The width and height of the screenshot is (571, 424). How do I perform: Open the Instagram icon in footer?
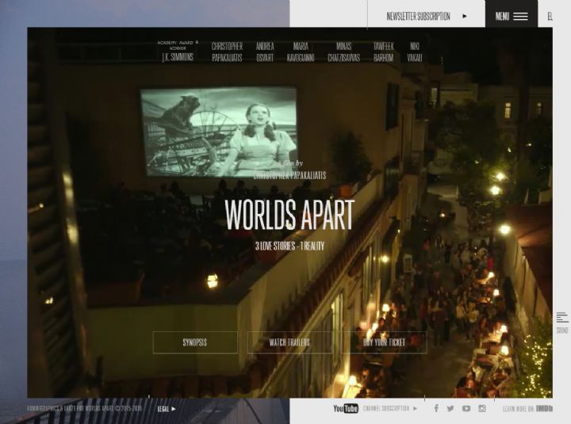pyautogui.click(x=481, y=409)
